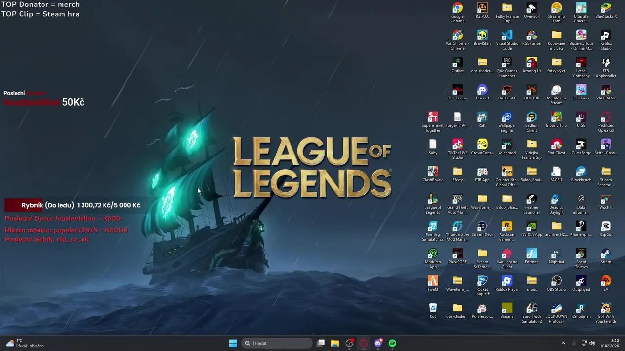Viewport: 625px width, 351px height.
Task: Open NVIDIA App desktop icon
Action: coord(532,229)
